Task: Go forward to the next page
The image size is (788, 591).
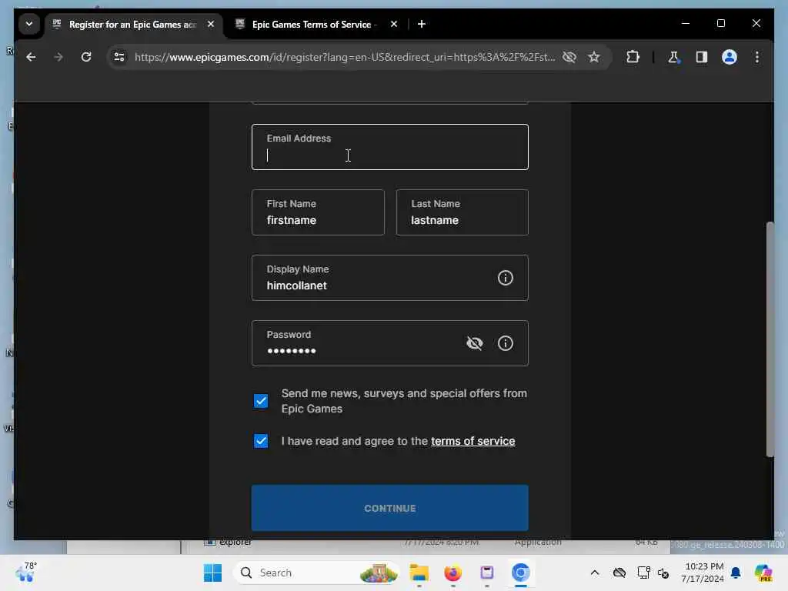Action: [x=58, y=57]
